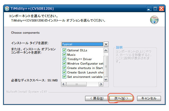The width and height of the screenshot is (169, 111).
Task: Click the vertical scrollbar thumb of component list
Action: click(106, 66)
